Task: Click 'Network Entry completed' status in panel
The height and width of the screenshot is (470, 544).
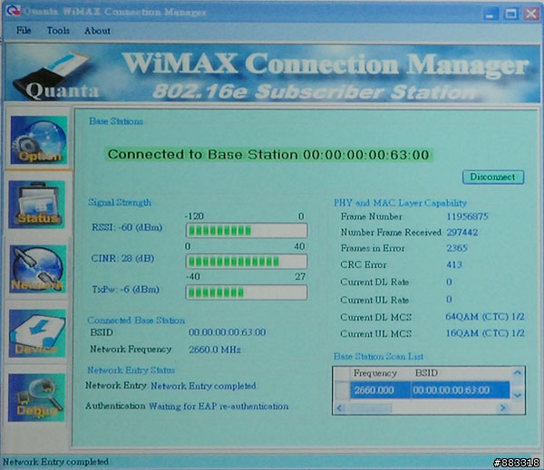Action: [203, 386]
